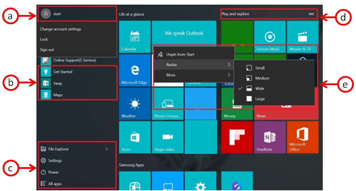356x191 pixels.
Task: Select Large tile size option
Action: pyautogui.click(x=274, y=99)
